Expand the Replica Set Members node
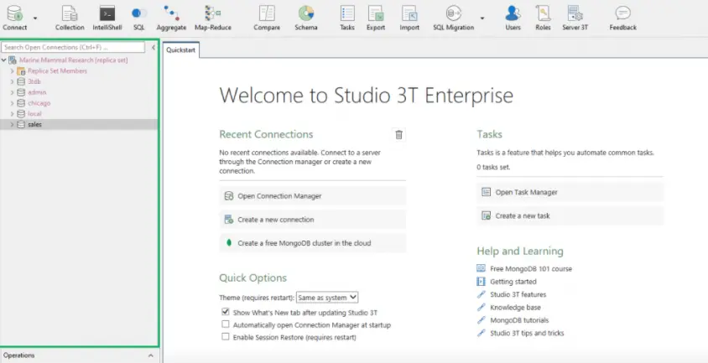 [13, 71]
